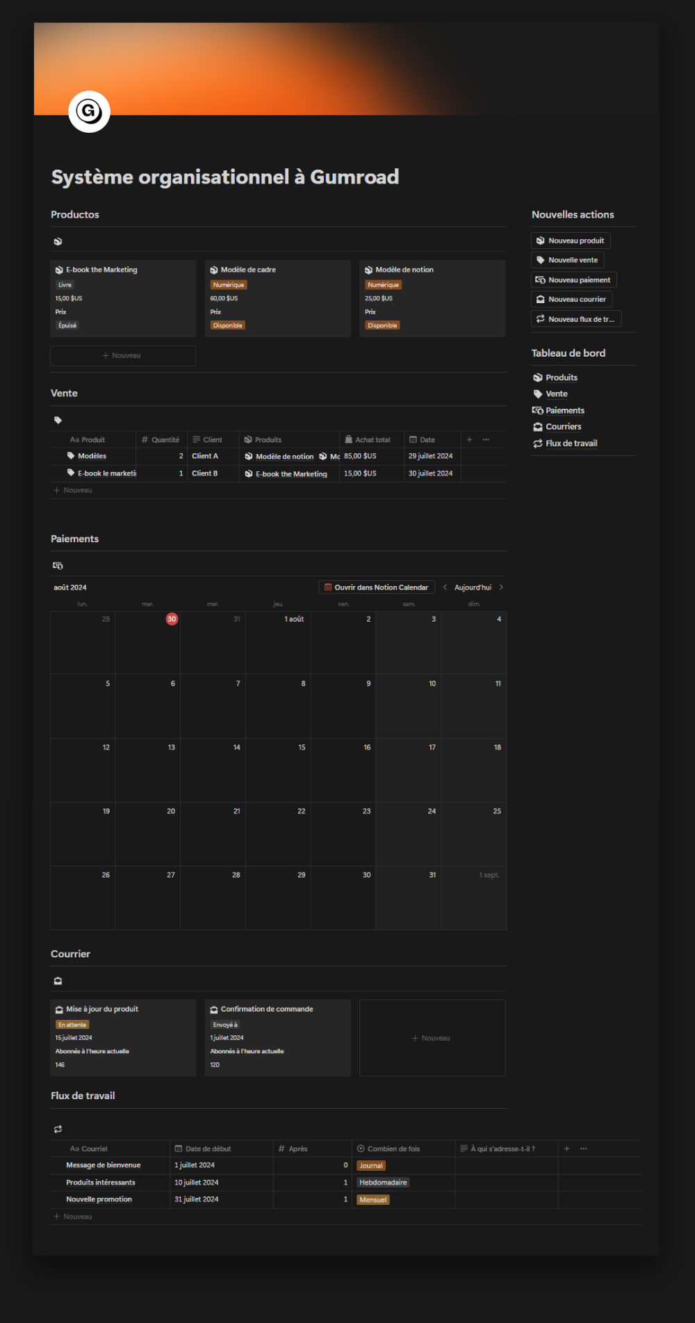Click the Journal frequency tag
This screenshot has height=1323, width=695.
pyautogui.click(x=371, y=1166)
